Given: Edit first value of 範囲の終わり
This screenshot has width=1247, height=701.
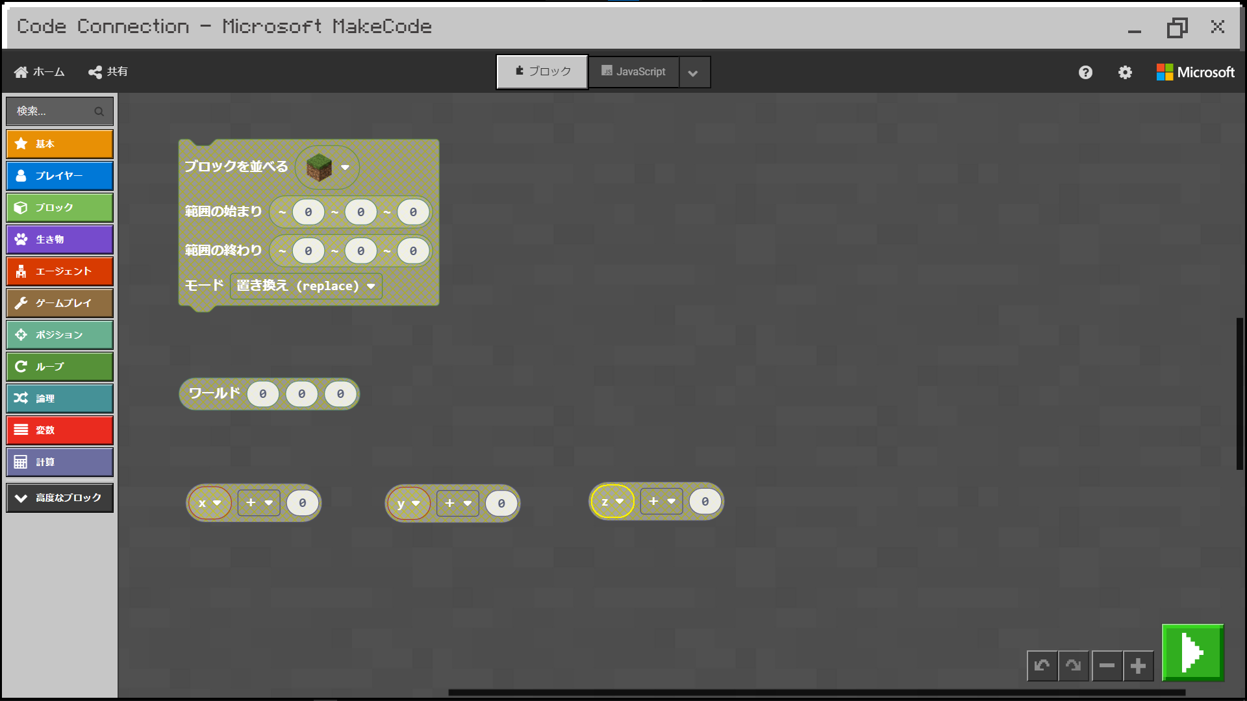Looking at the screenshot, I should pos(309,251).
